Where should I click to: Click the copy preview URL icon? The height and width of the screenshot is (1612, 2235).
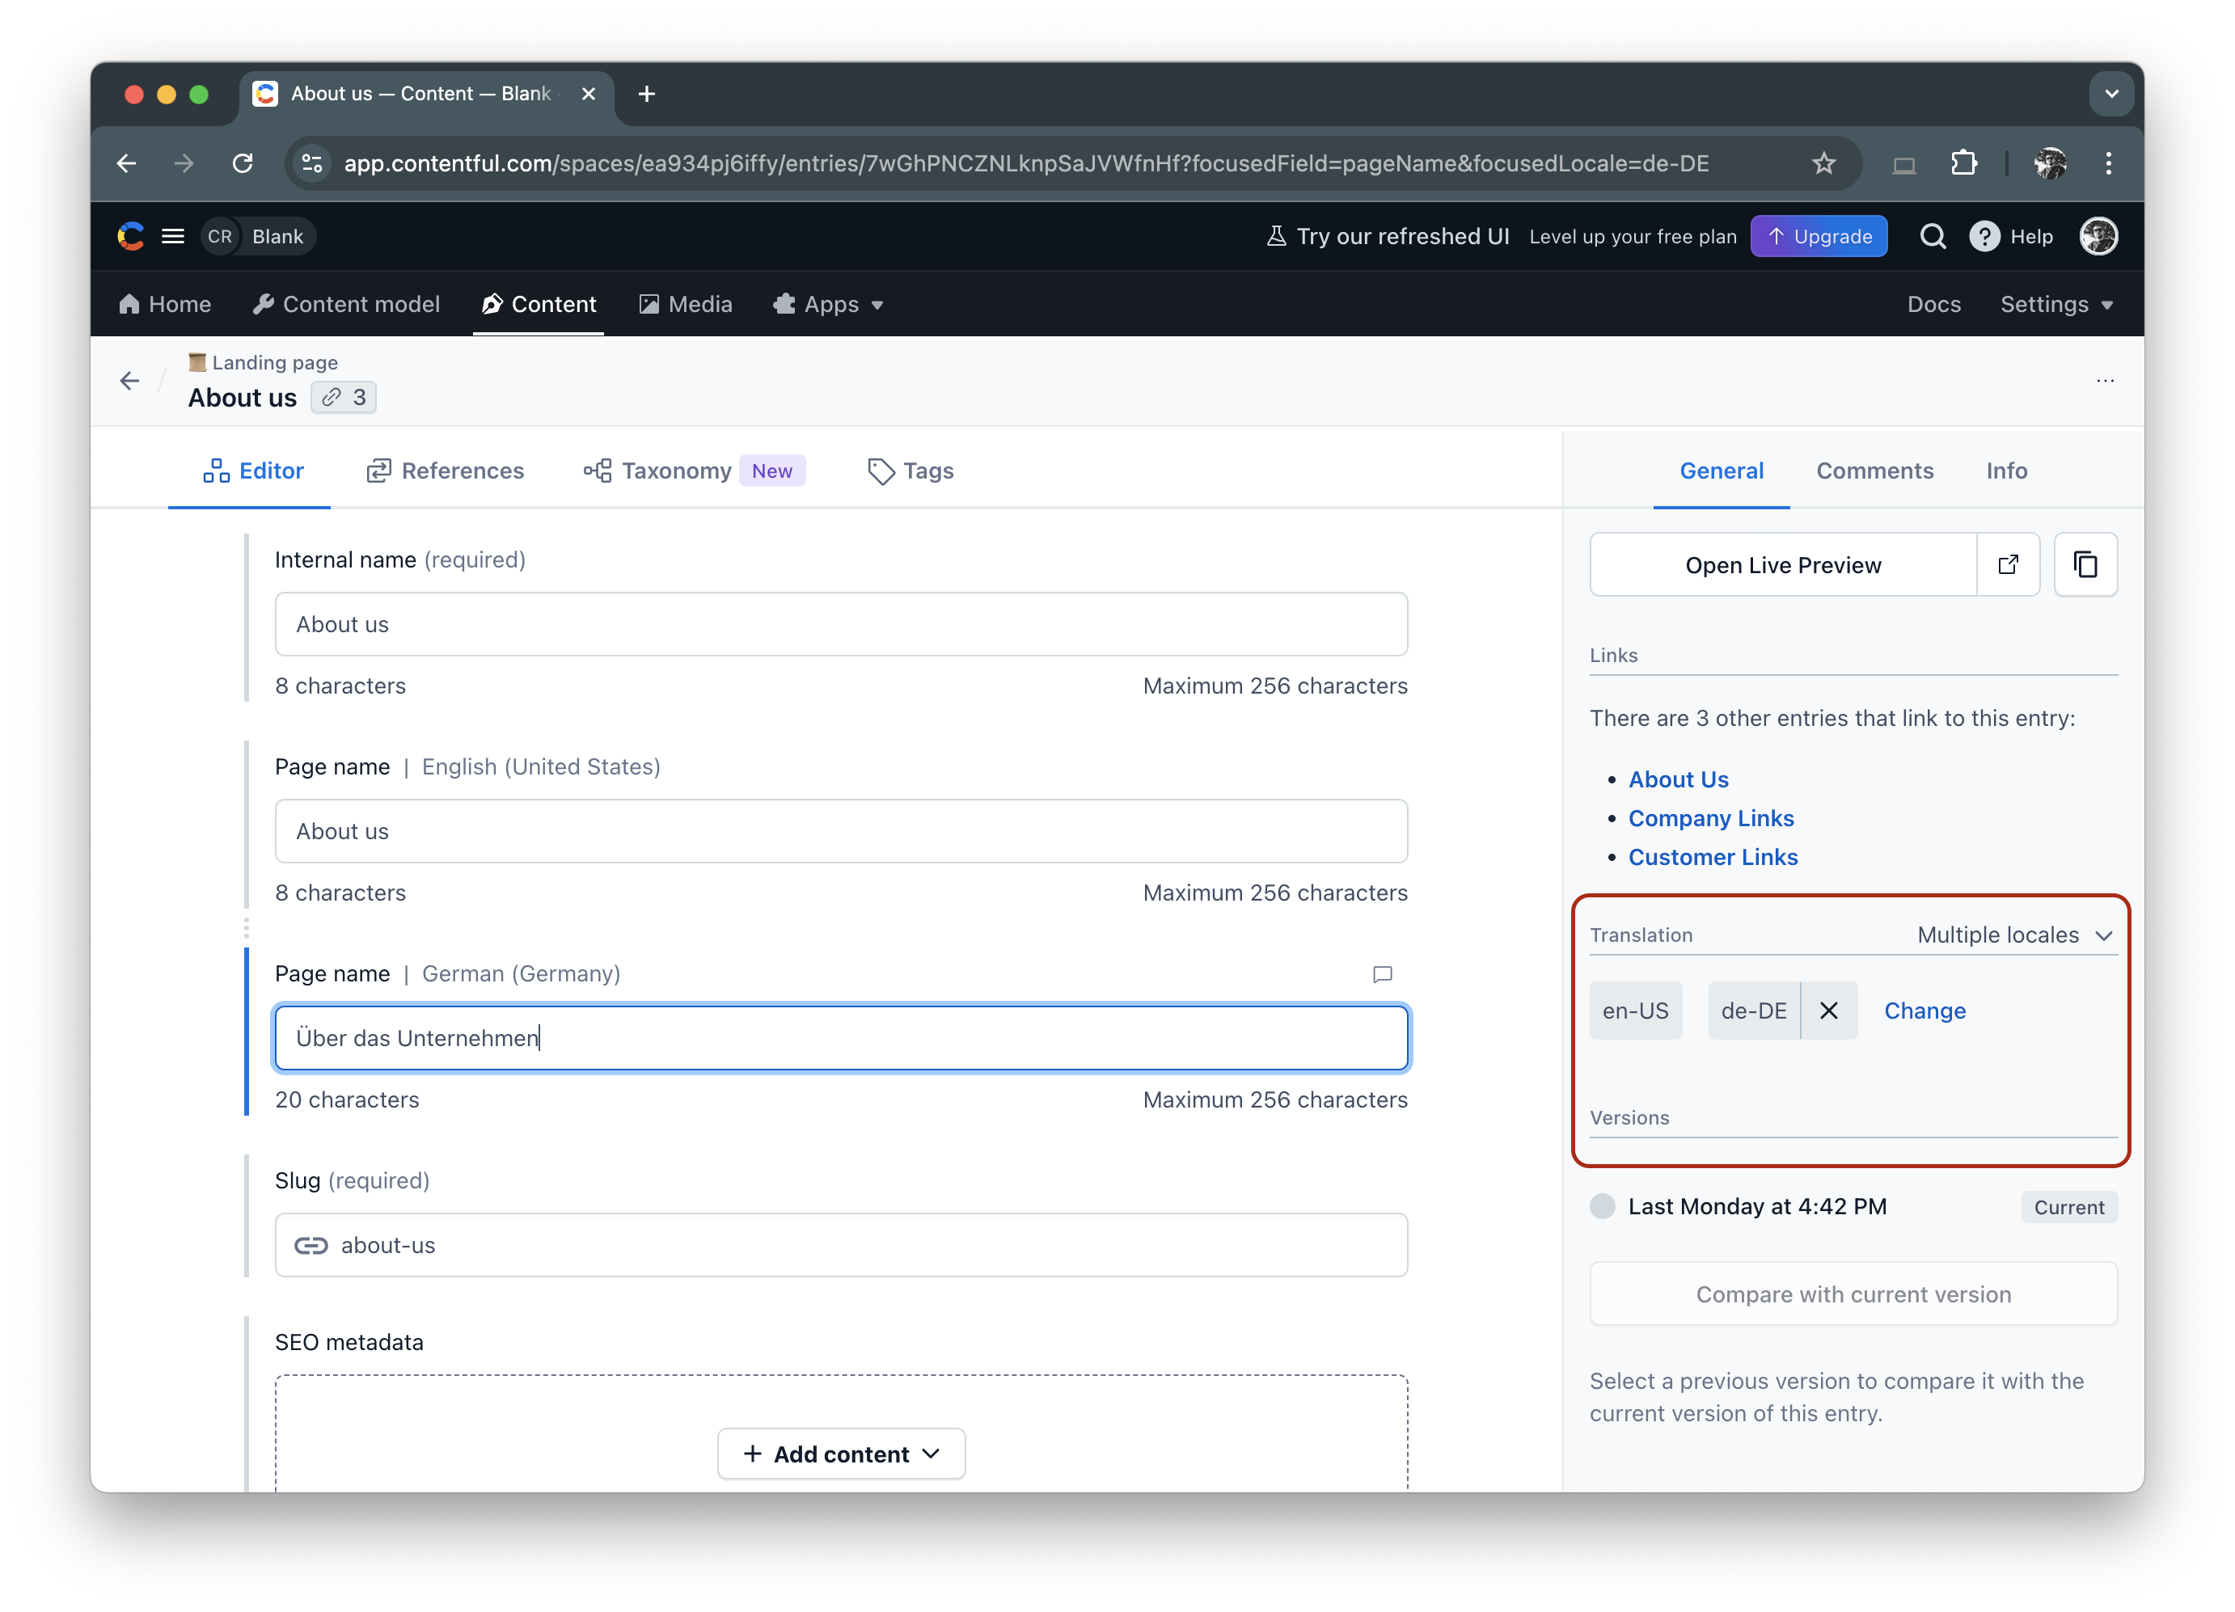click(2085, 564)
